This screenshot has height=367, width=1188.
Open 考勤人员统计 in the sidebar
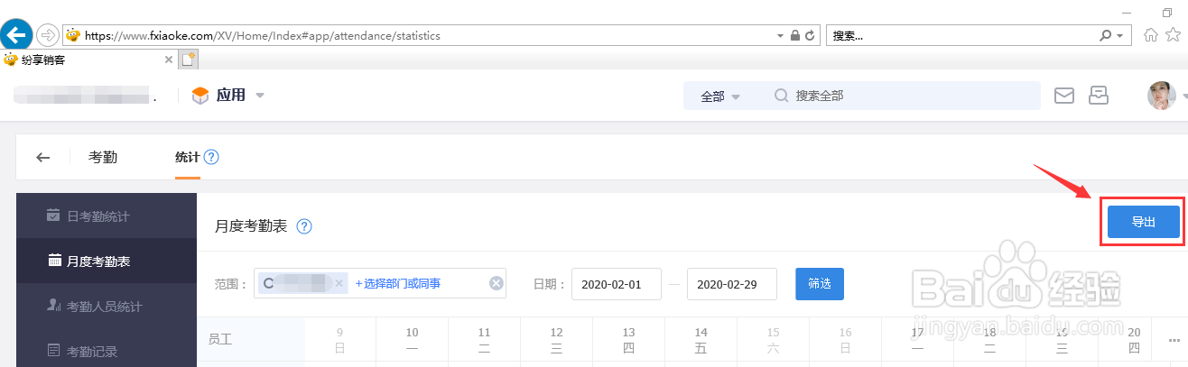104,307
